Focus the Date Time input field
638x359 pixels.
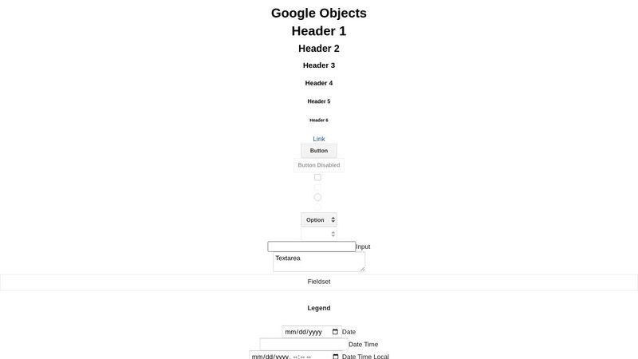click(304, 344)
